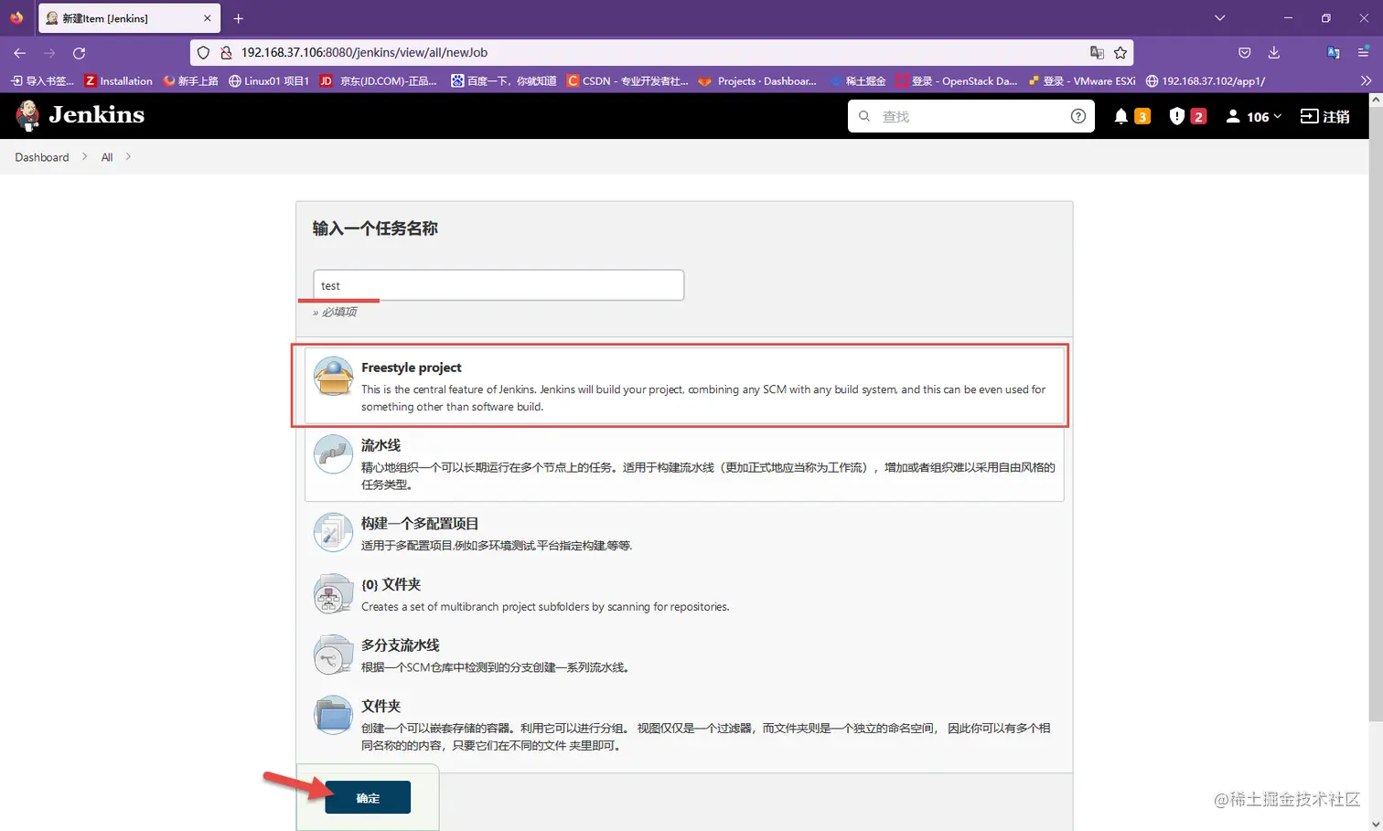Click the 确定 confirm button
1383x831 pixels.
367,796
